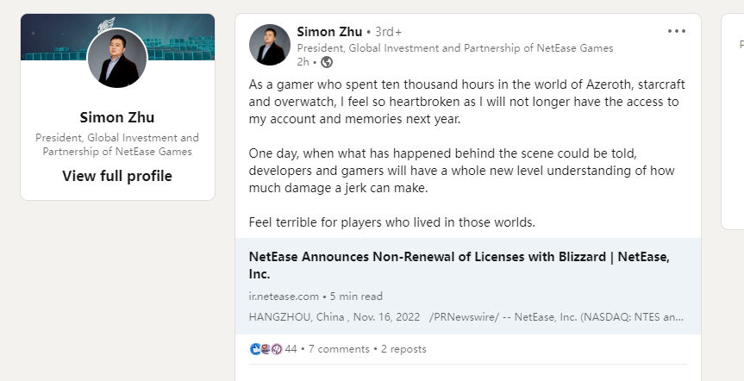The image size is (744, 381).
Task: View the 2 reposts list
Action: click(403, 349)
